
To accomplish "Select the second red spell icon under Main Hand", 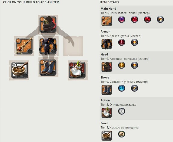I will pos(134,20).
